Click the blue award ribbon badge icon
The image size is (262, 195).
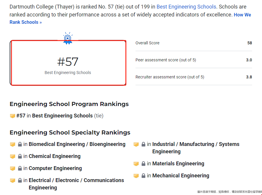point(68,38)
